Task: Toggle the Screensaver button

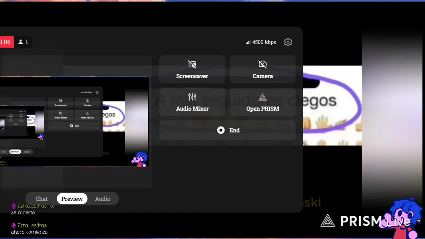Action: point(192,69)
